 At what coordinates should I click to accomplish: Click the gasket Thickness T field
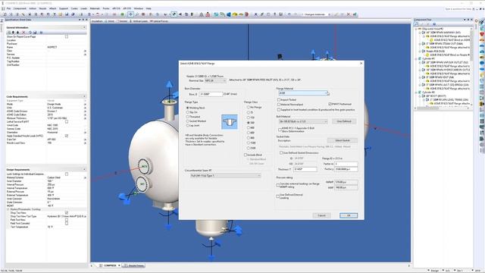click(305, 169)
